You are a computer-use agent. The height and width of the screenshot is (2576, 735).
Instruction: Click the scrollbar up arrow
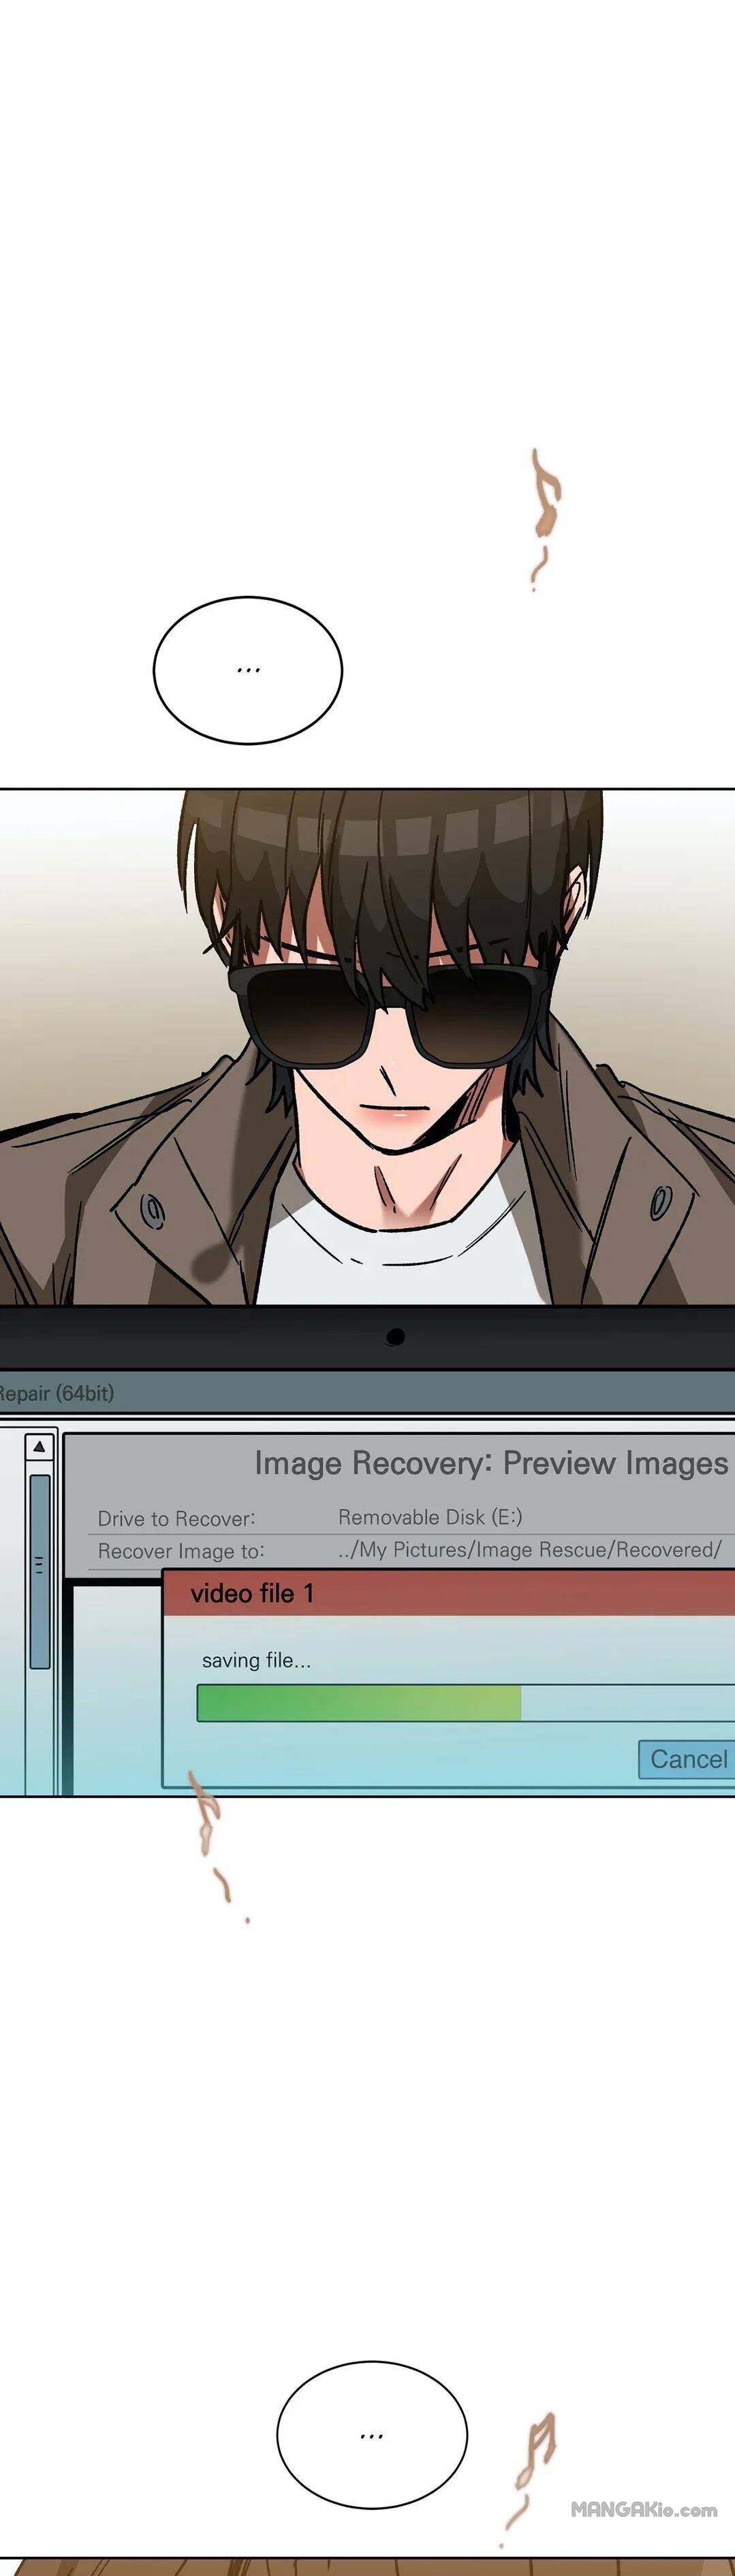[39, 1447]
